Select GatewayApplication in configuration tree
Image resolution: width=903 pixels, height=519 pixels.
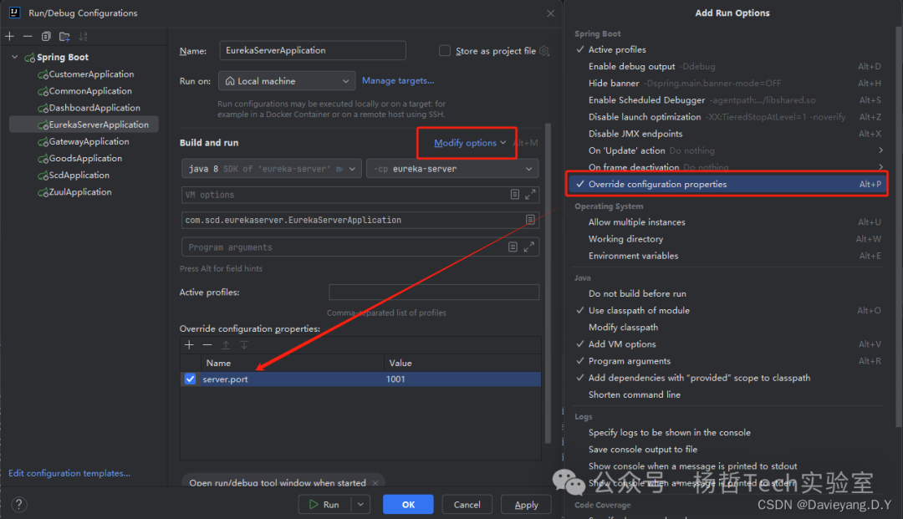click(x=89, y=141)
